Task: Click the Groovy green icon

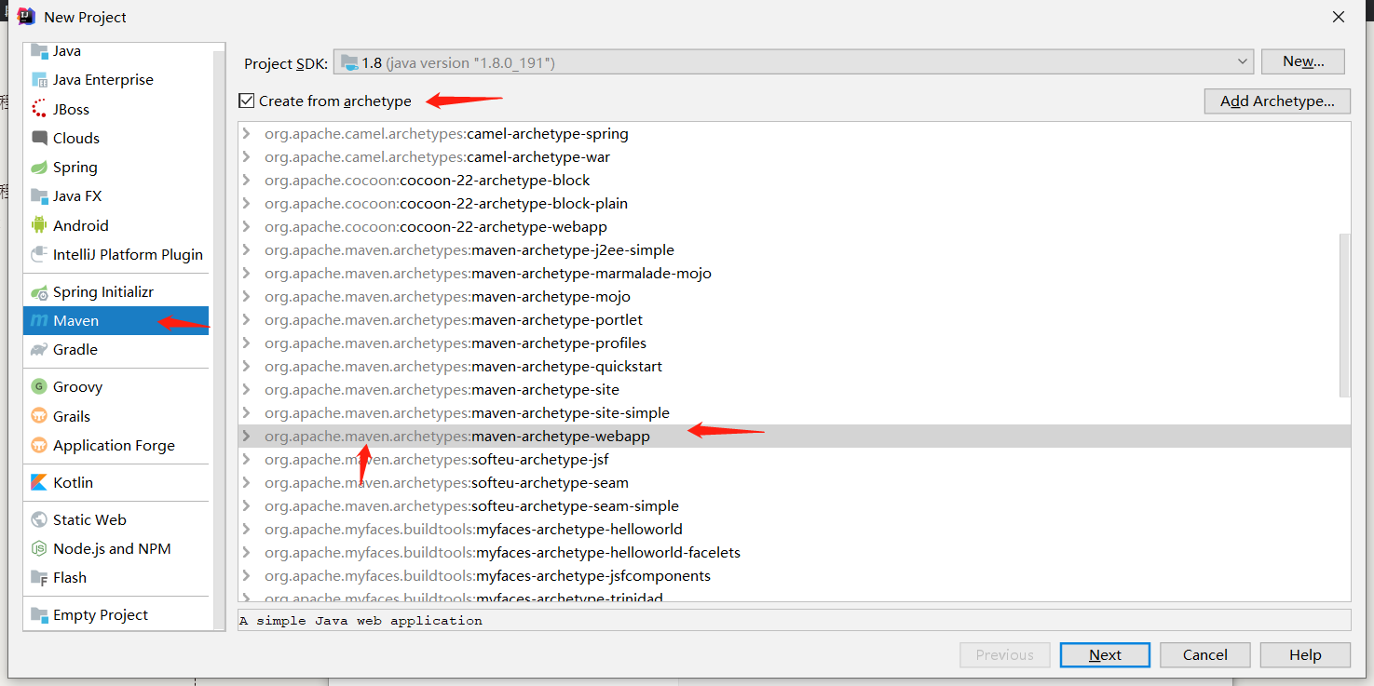Action: [39, 387]
